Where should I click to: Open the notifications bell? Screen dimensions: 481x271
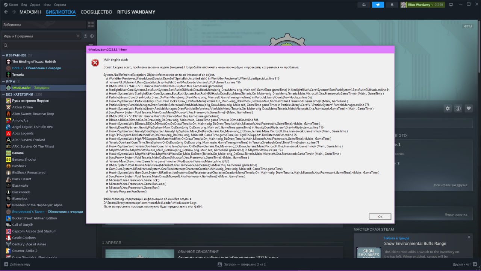pyautogui.click(x=392, y=5)
